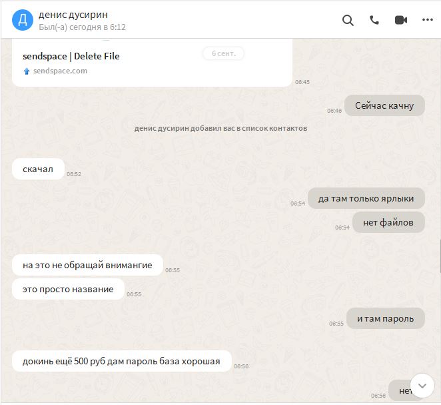Open more options three-dot menu
This screenshot has height=405, width=441.
pos(428,20)
